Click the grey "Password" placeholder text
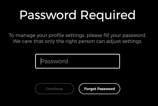Viewport: 158px width, 106px height. pyautogui.click(x=54, y=61)
